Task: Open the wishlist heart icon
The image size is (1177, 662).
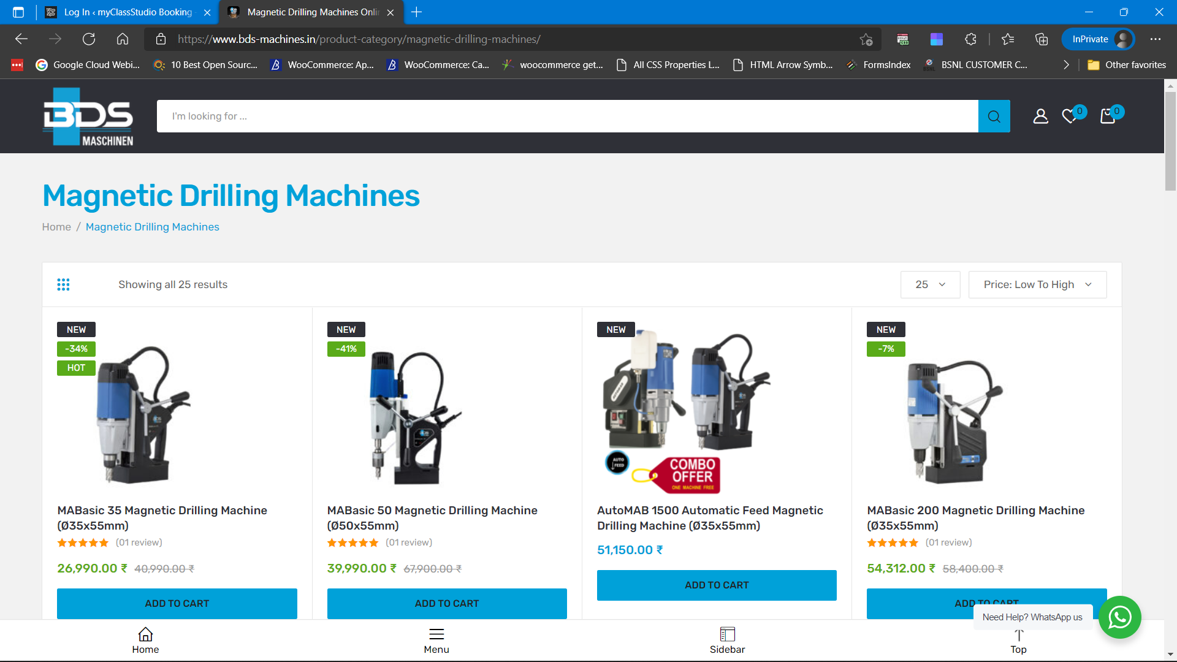Action: pos(1070,116)
